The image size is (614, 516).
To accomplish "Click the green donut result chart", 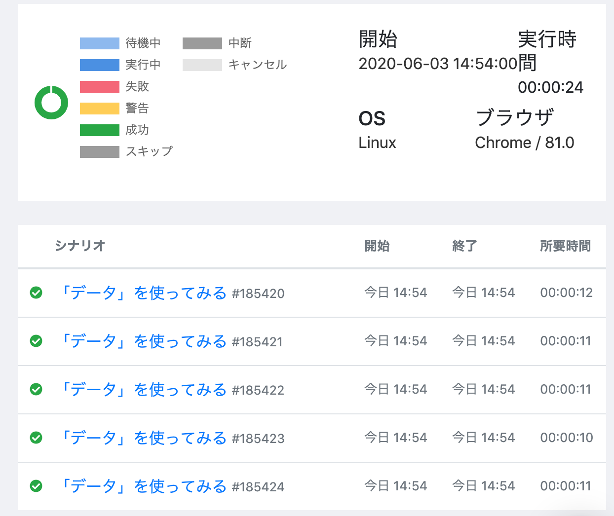I will [51, 103].
